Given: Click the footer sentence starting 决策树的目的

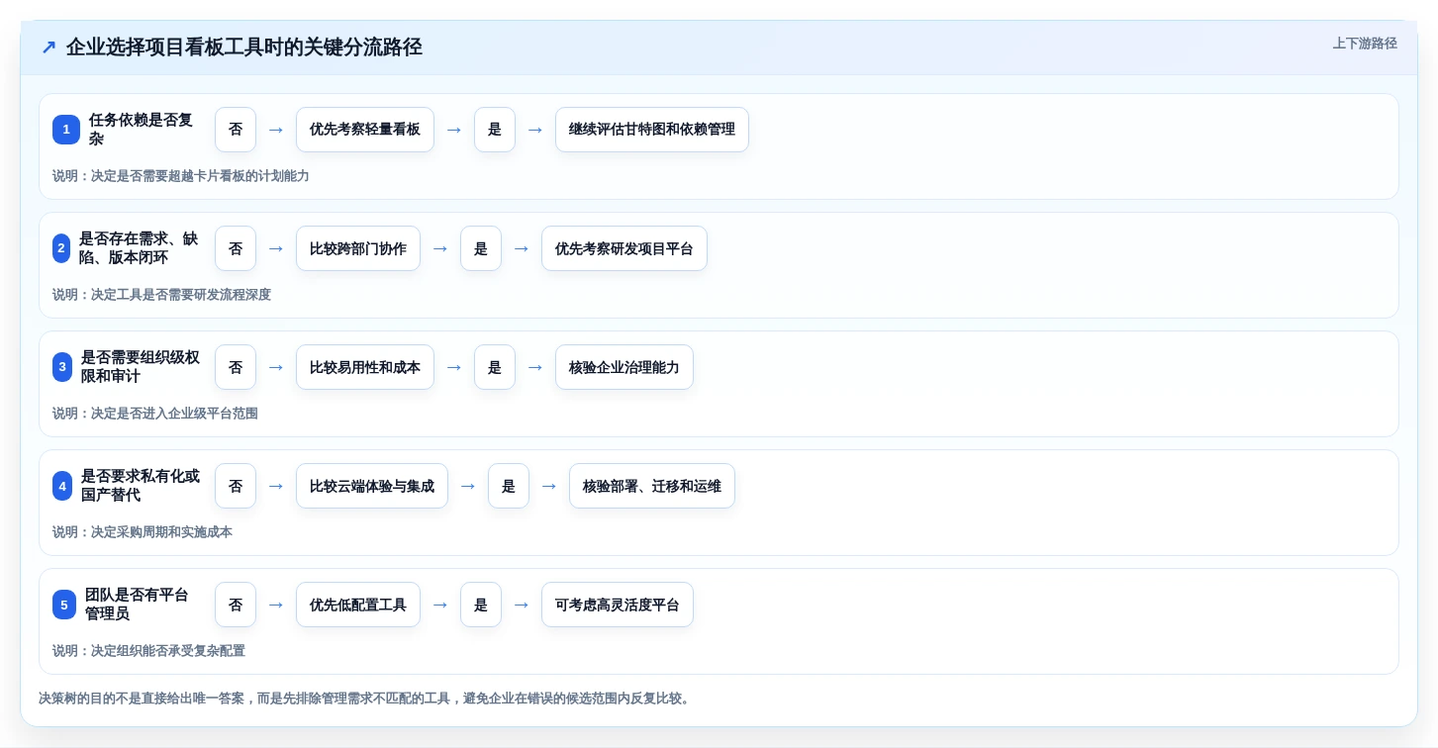Looking at the screenshot, I should coord(366,699).
